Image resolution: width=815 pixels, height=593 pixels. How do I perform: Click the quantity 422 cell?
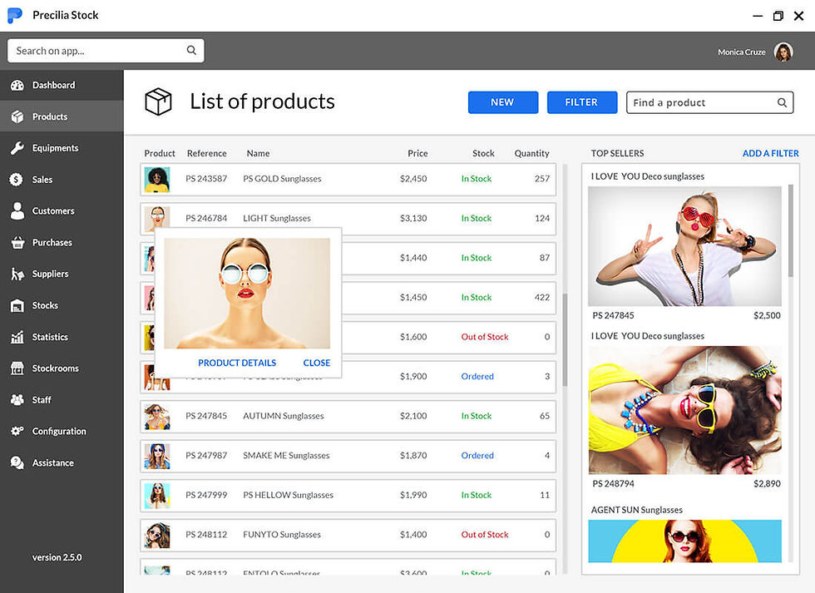pos(542,297)
